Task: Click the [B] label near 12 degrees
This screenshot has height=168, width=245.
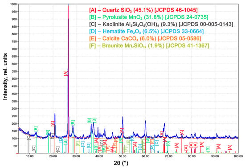Action: click(36, 129)
